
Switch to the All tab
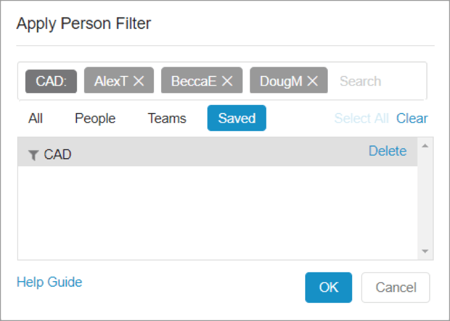click(35, 118)
